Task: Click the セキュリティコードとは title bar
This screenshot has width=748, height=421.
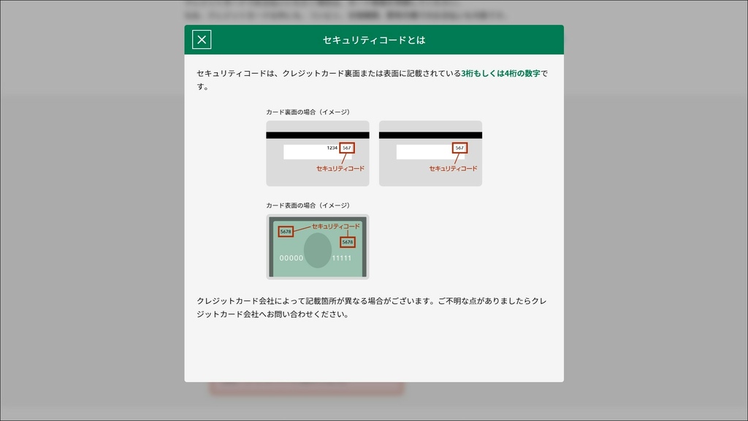Action: 374,39
